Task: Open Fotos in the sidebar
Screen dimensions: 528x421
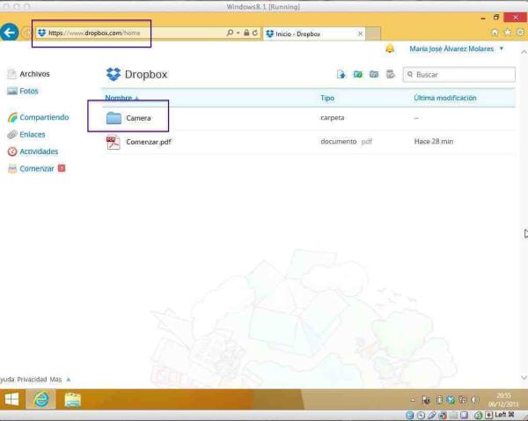Action: point(23,91)
